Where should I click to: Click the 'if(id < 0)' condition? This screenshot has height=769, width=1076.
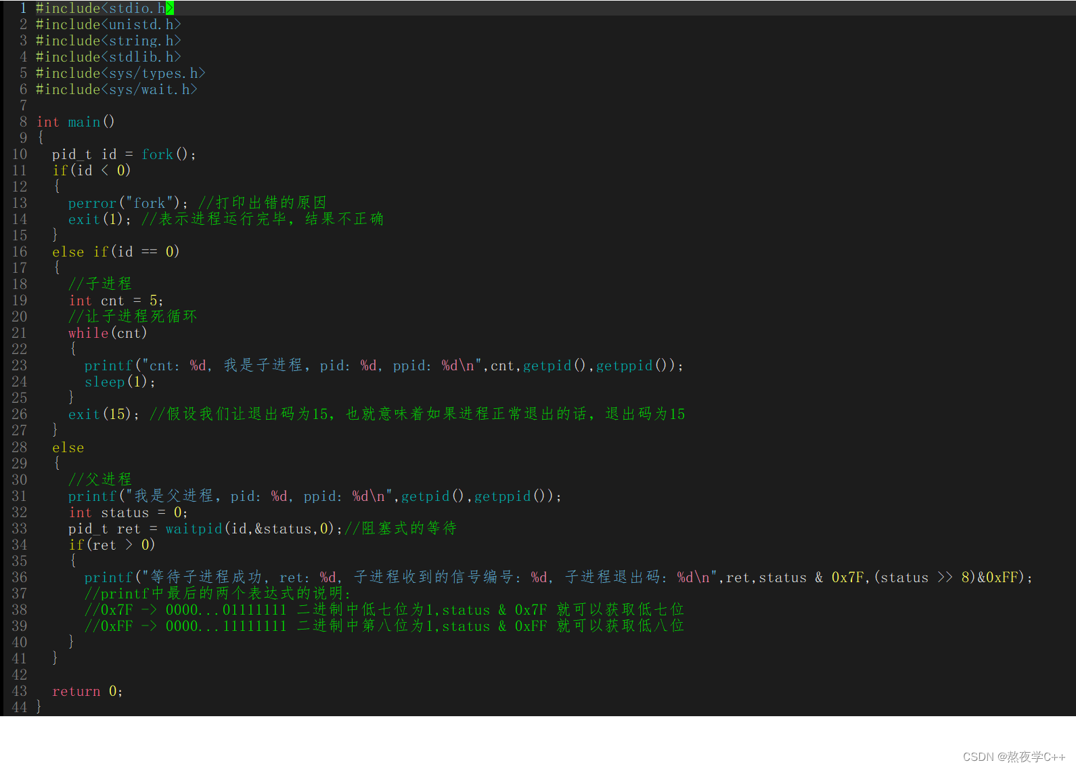(91, 171)
